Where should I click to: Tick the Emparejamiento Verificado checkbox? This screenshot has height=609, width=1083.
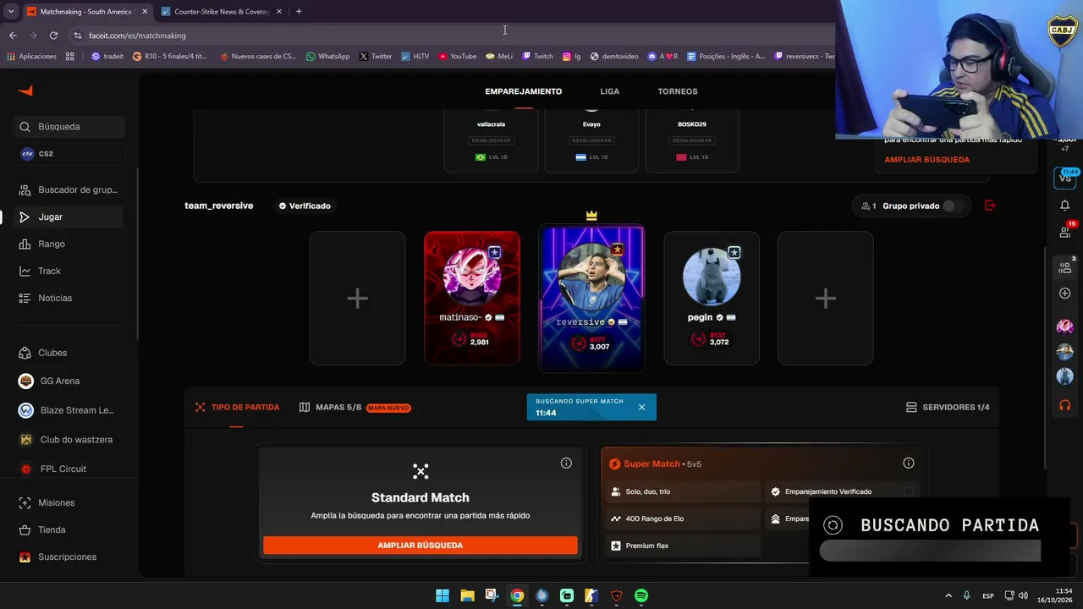point(909,491)
